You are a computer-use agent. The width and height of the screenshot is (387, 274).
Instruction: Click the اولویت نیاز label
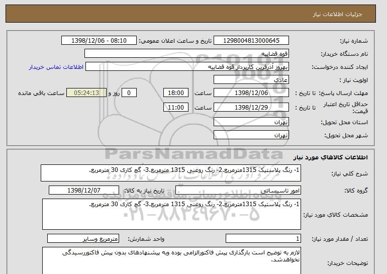(354, 80)
